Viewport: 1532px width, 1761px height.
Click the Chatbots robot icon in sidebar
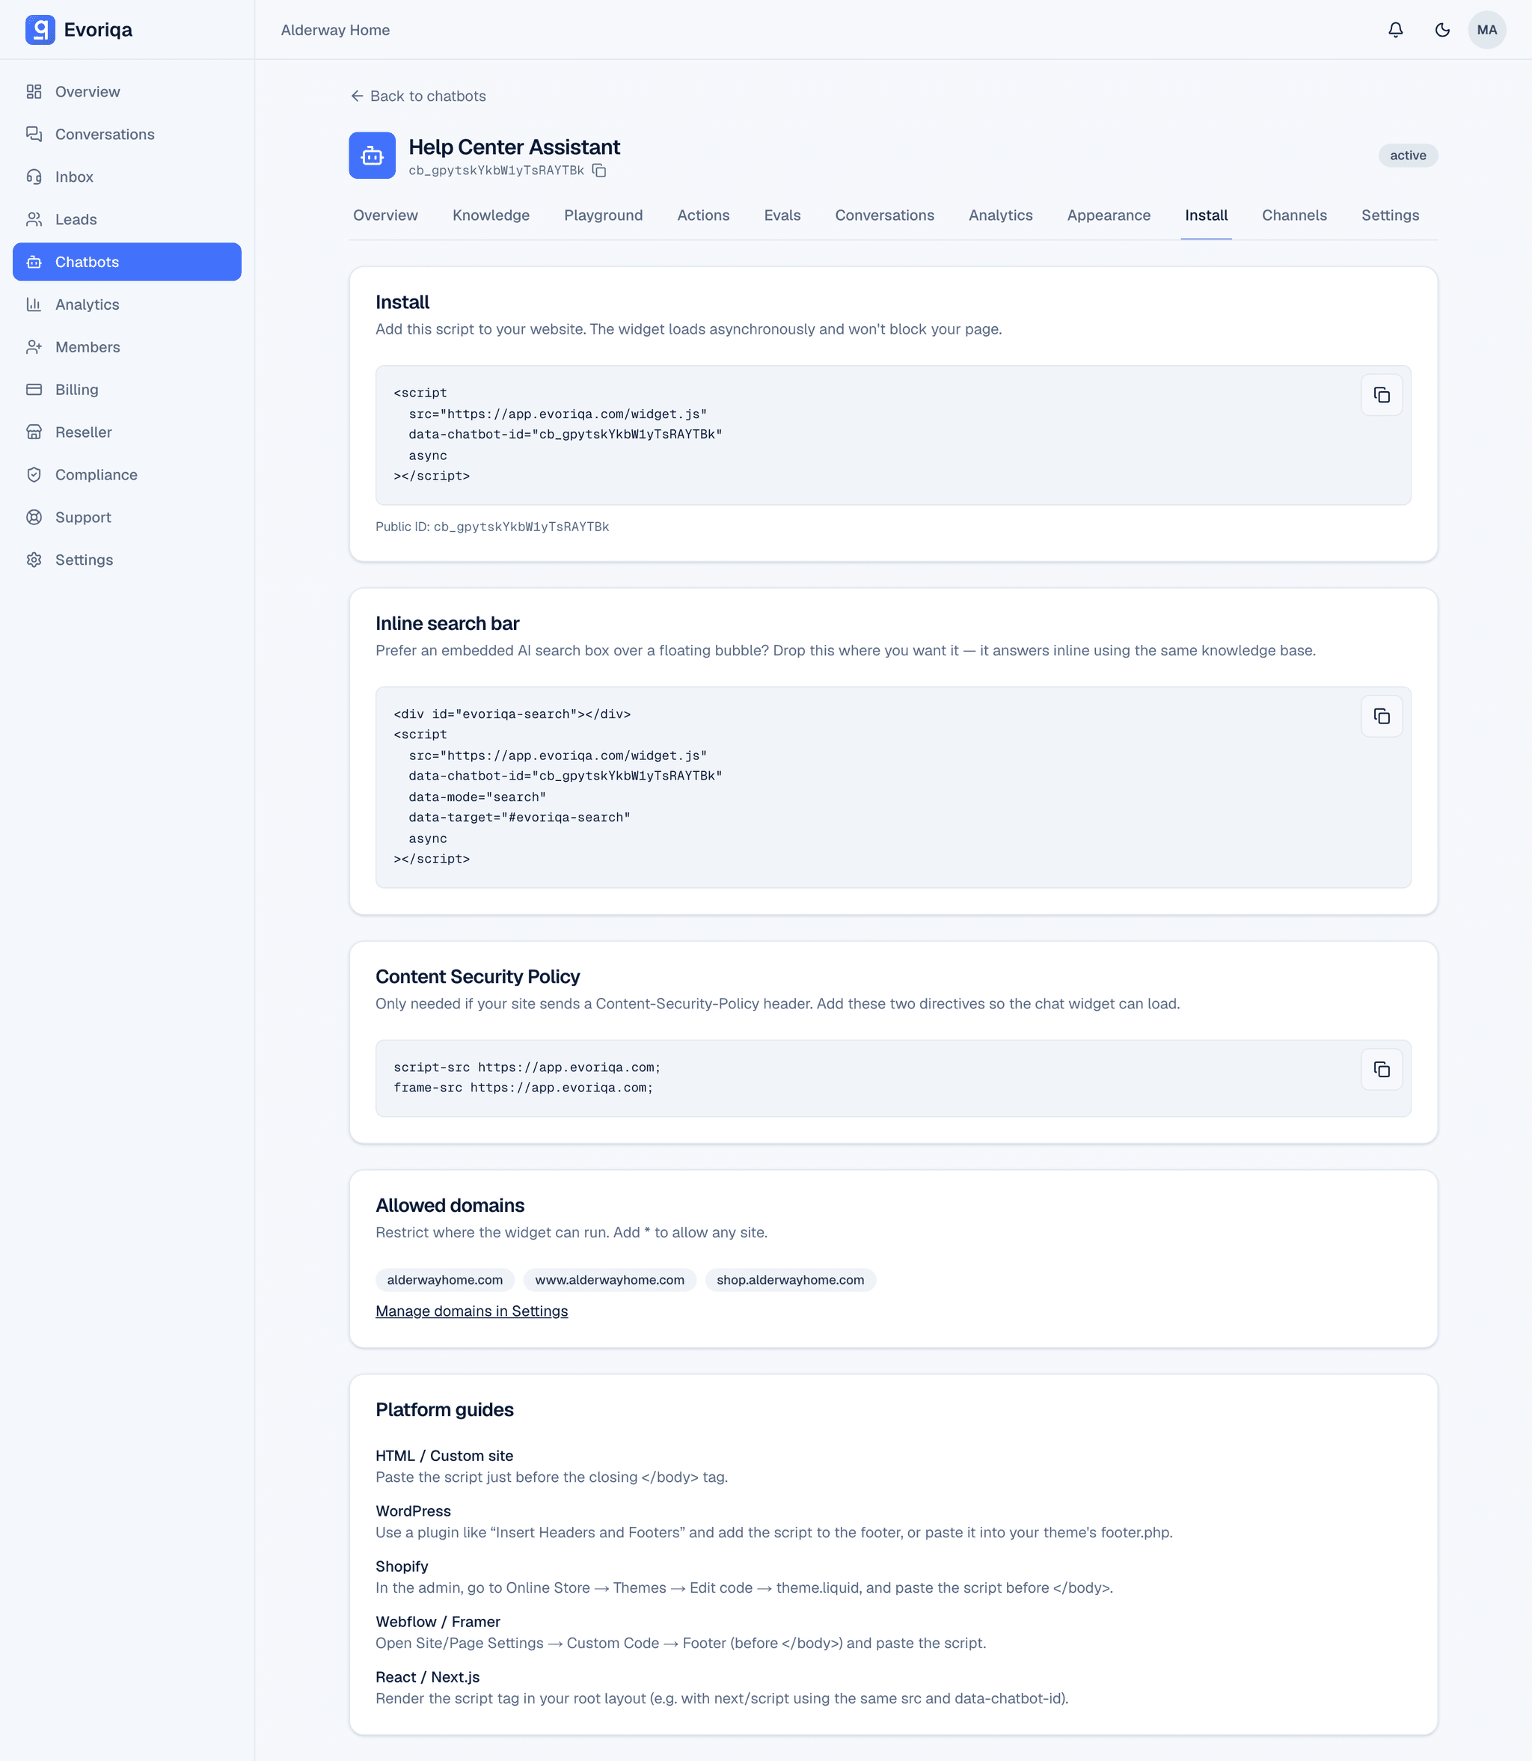tap(34, 263)
